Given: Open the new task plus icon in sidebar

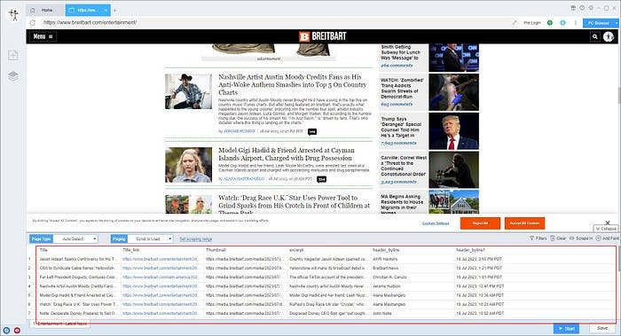Looking at the screenshot, I should point(13,55).
